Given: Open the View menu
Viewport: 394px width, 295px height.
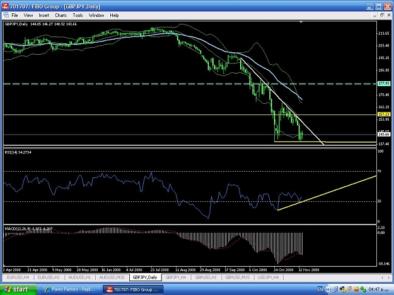Looking at the screenshot, I should point(28,15).
